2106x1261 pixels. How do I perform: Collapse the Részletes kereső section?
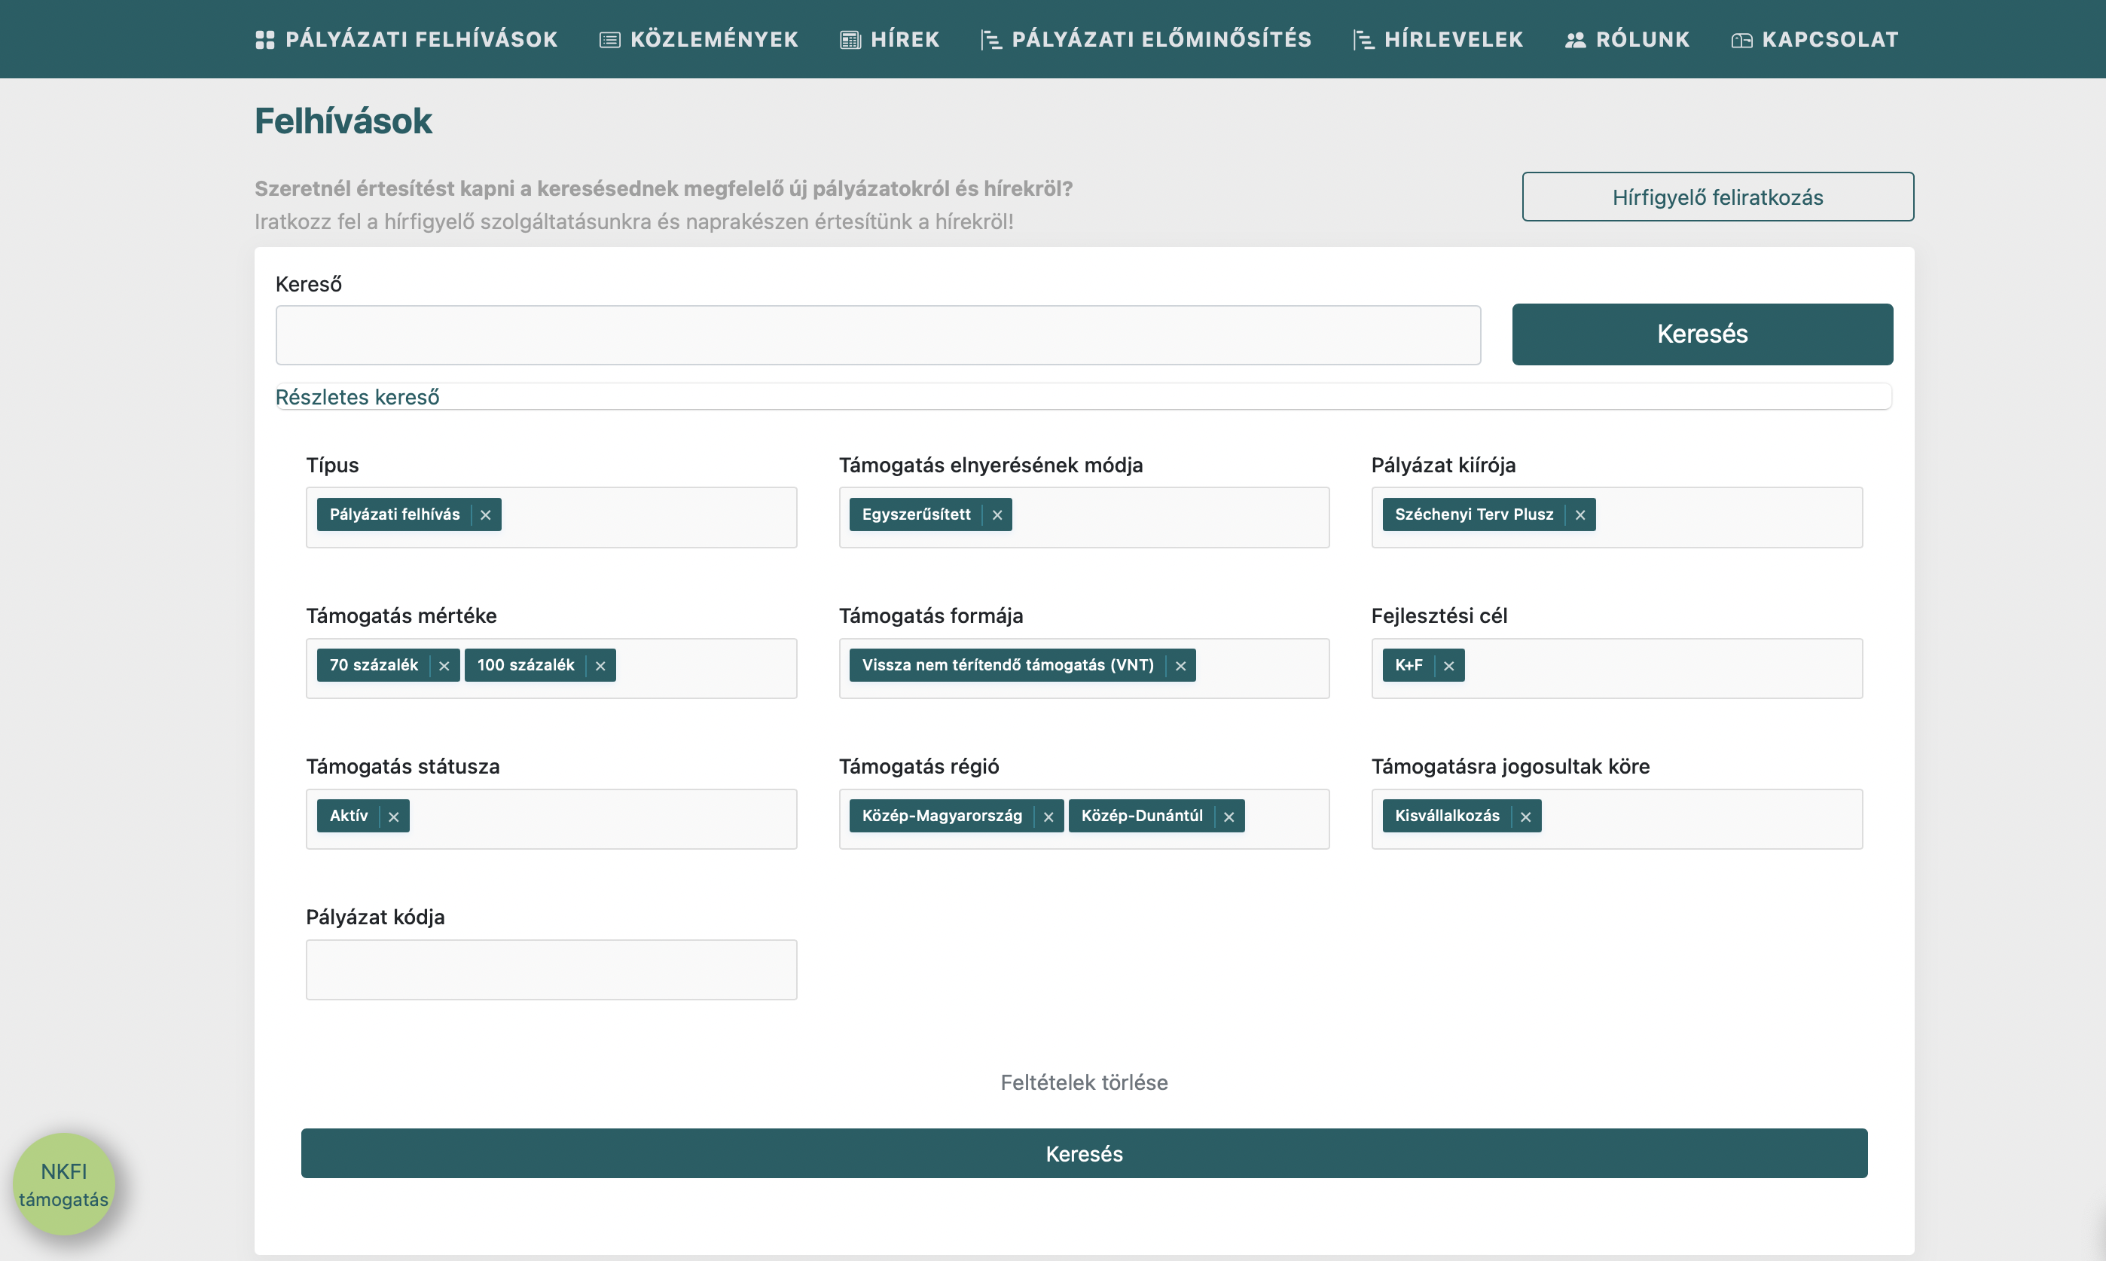point(357,397)
